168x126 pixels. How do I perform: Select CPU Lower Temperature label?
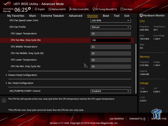pyautogui.click(x=24, y=60)
